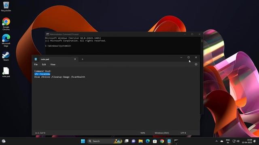
Task: Select the note pad file on desktop
Action: 6,72
